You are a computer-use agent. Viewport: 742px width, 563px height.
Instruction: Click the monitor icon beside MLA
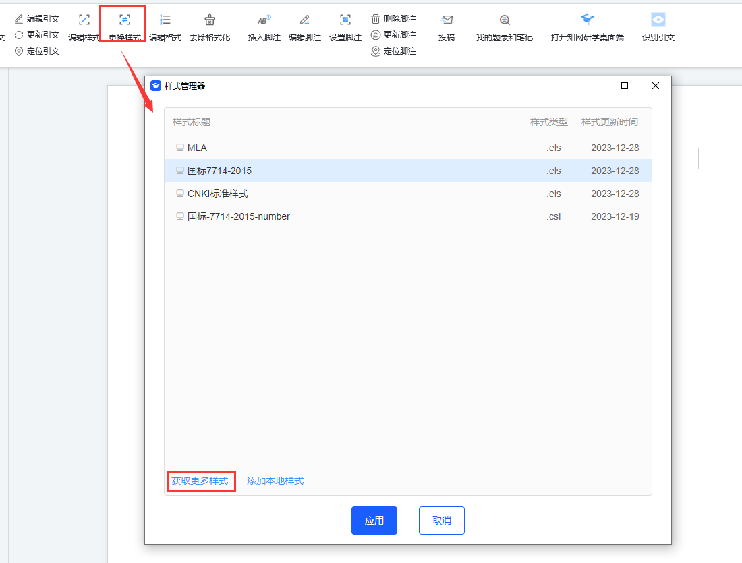(x=180, y=148)
